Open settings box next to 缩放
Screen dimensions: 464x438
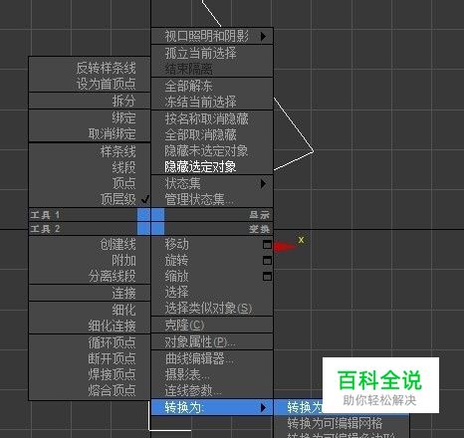267,277
